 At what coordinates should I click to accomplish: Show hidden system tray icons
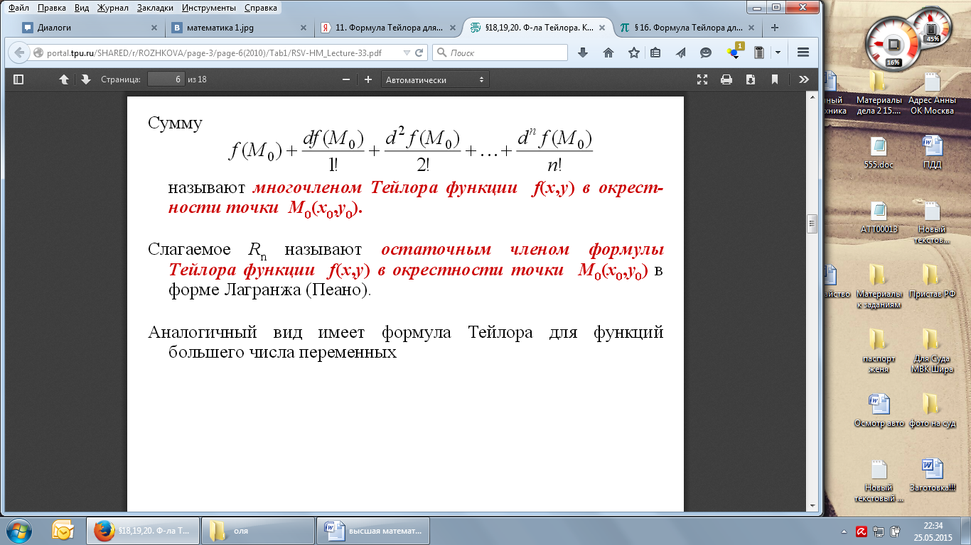[844, 531]
